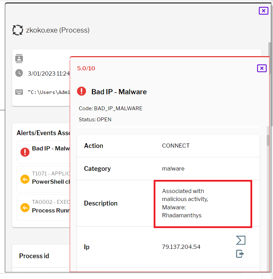The height and width of the screenshot is (279, 273).
Task: Click orange pulse icon for TA0002 event
Action: (x=25, y=208)
